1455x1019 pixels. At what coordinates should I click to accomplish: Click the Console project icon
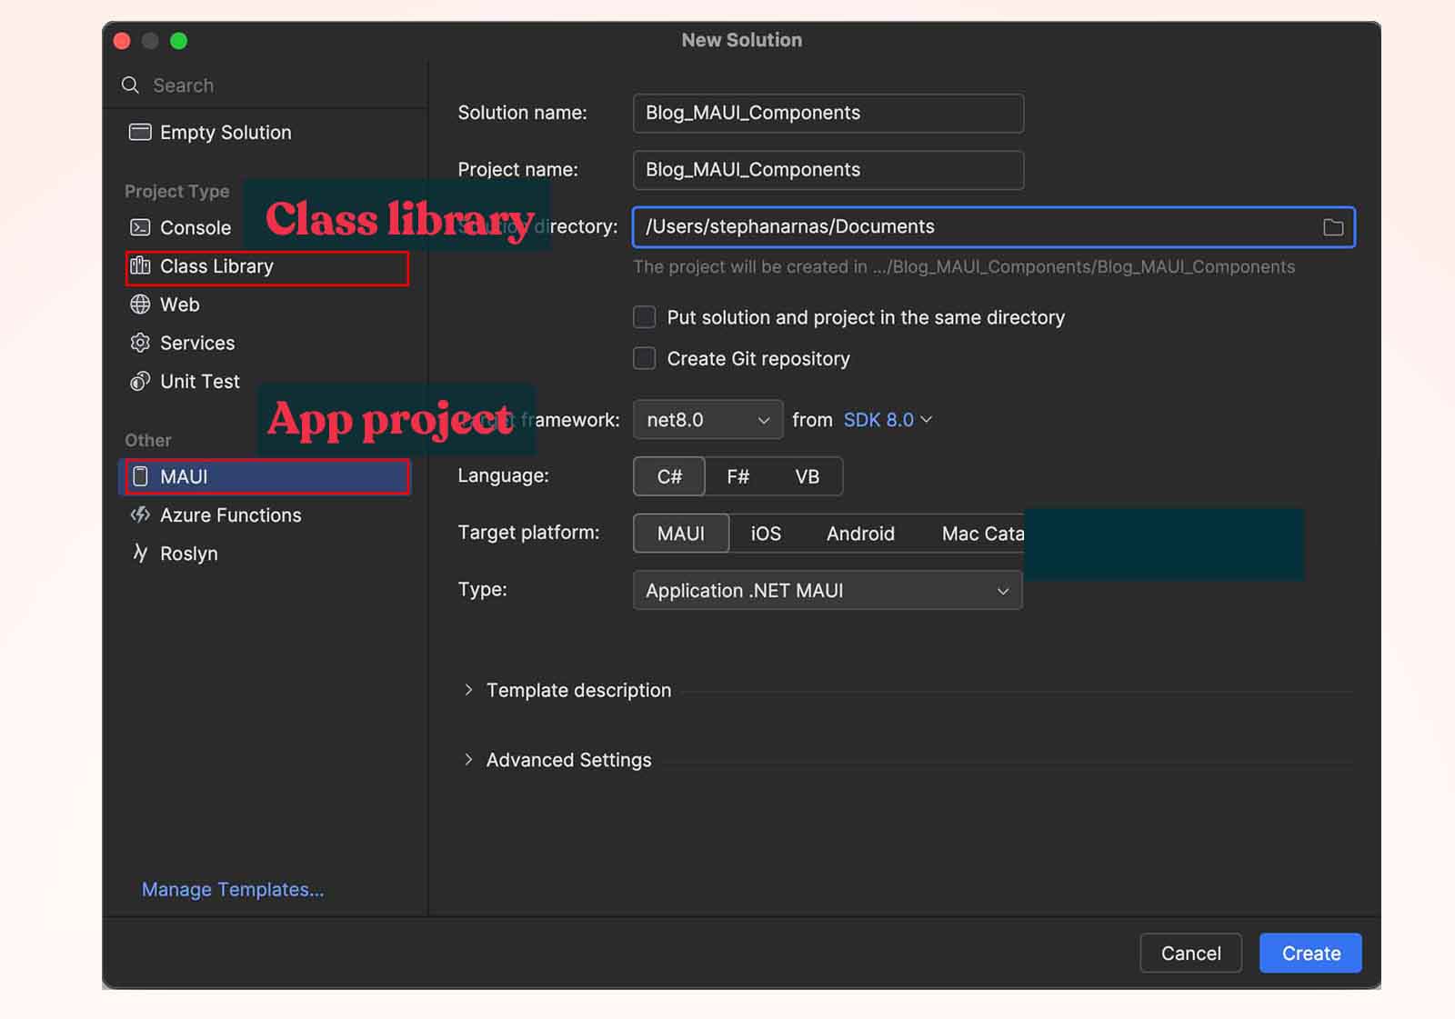(140, 227)
